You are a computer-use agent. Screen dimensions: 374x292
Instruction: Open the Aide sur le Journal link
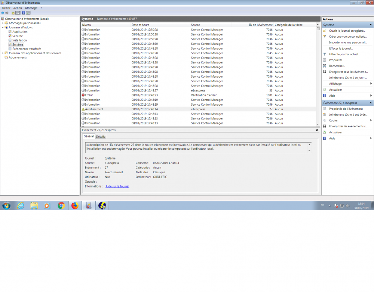click(x=117, y=186)
